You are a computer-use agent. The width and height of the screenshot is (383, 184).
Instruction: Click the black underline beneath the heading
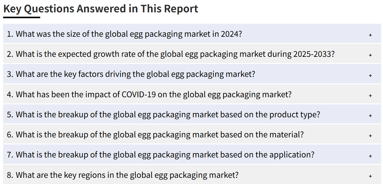click(x=22, y=17)
